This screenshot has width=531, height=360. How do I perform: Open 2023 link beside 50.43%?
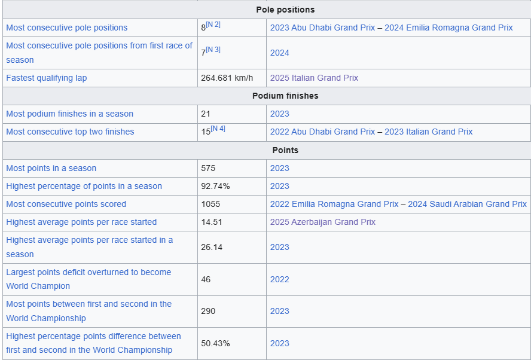(279, 343)
